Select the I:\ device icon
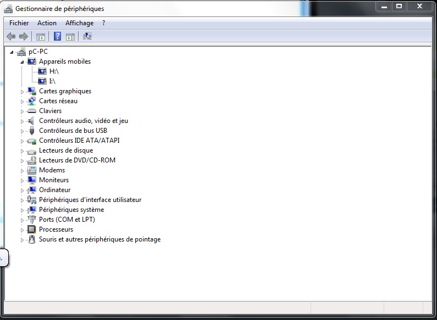Viewport: 437px width, 320px height. [42, 81]
